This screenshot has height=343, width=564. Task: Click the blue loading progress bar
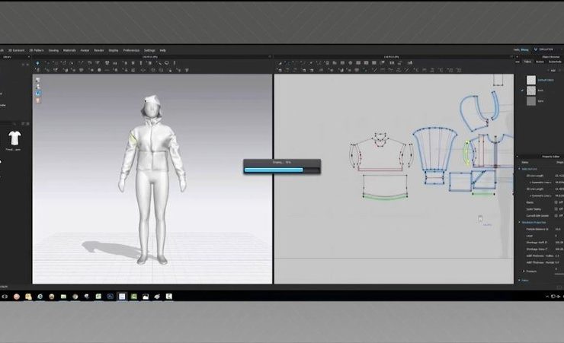point(274,170)
